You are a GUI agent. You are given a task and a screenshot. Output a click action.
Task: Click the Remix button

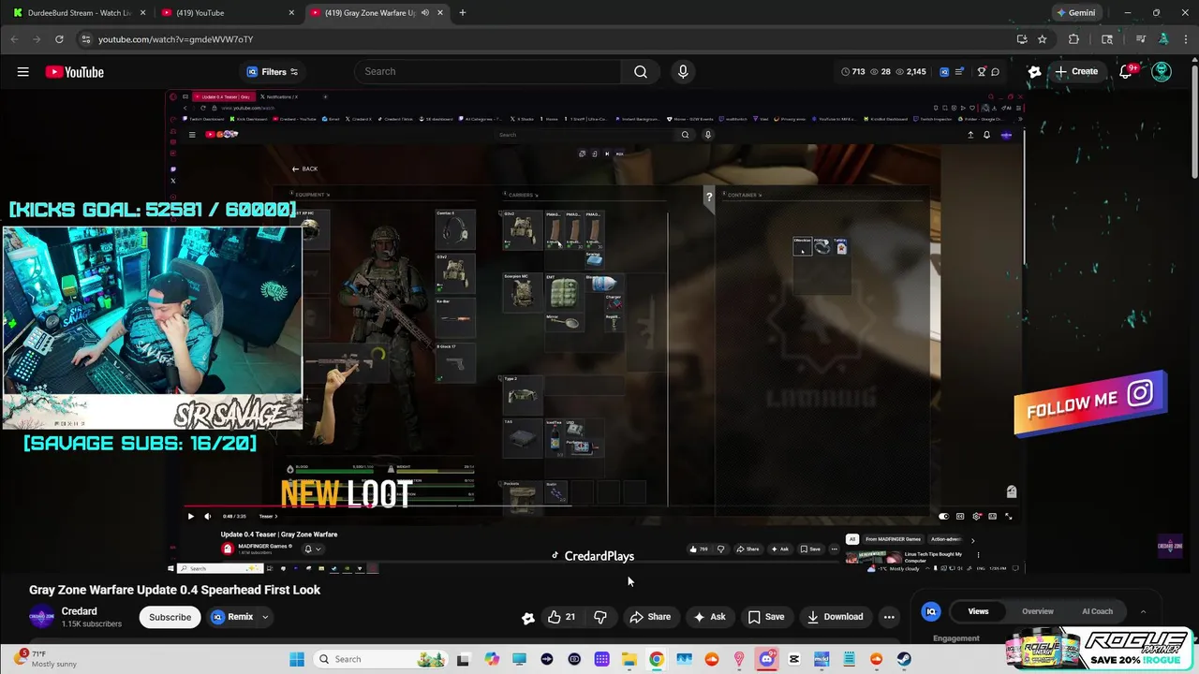click(x=232, y=617)
